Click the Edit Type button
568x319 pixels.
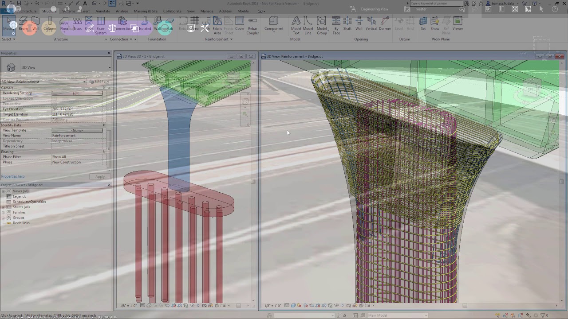pos(99,82)
